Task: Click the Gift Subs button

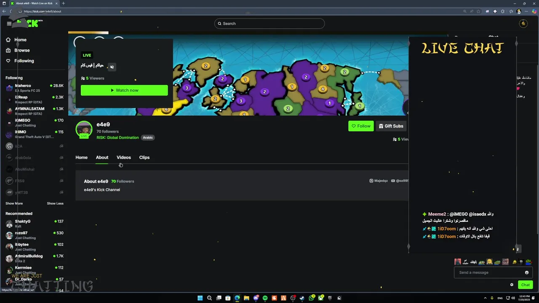Action: (391, 126)
